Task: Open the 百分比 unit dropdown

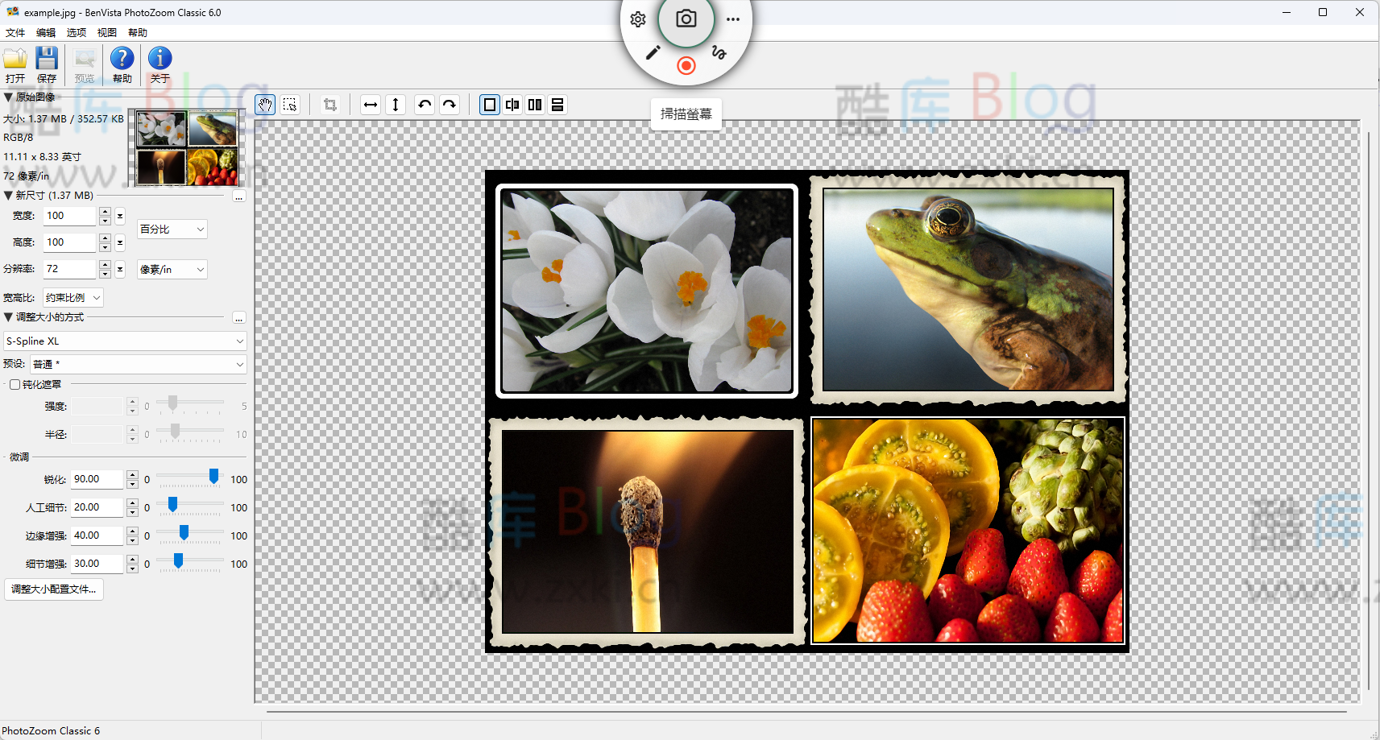Action: (172, 229)
